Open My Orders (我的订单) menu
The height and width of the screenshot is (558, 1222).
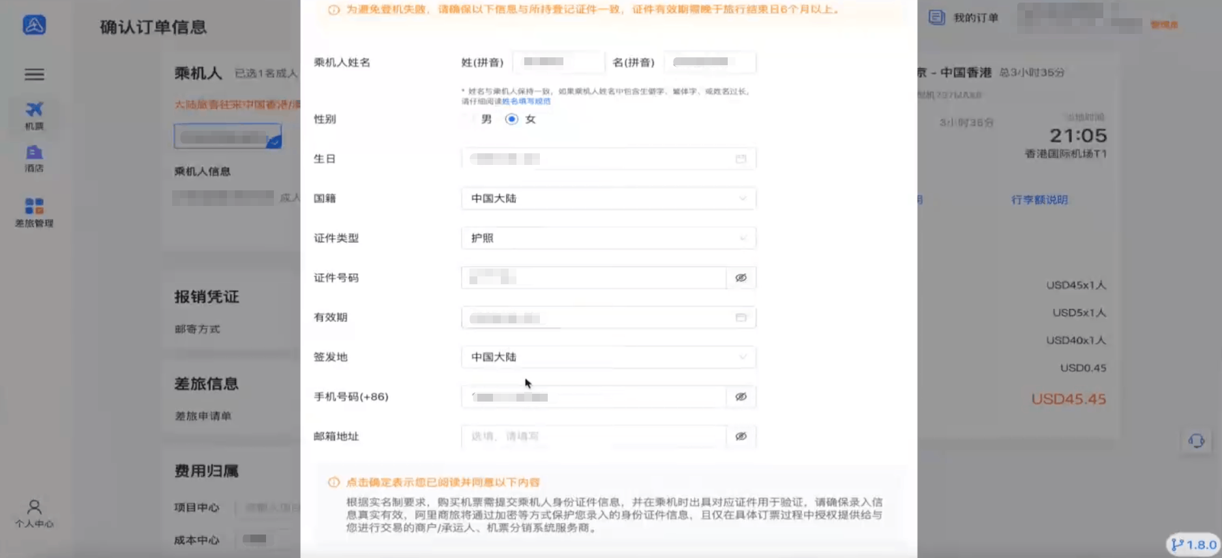(x=964, y=18)
